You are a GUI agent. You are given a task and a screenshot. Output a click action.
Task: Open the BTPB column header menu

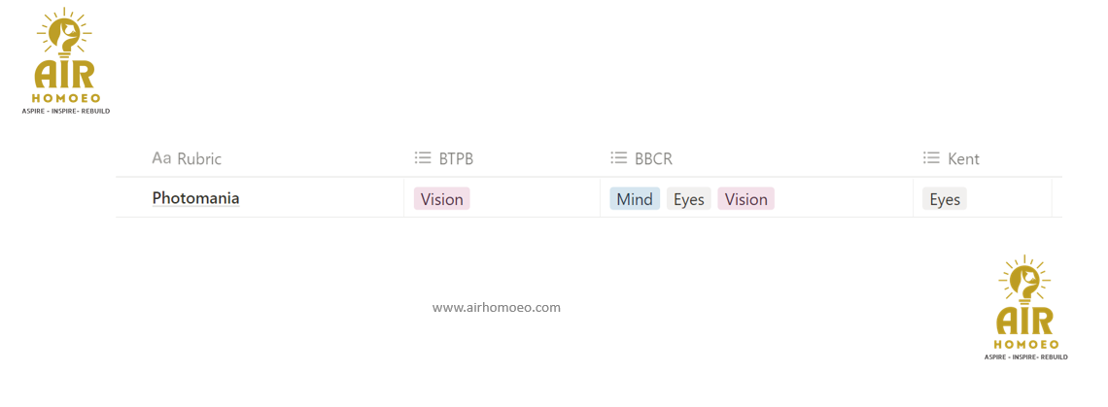456,158
